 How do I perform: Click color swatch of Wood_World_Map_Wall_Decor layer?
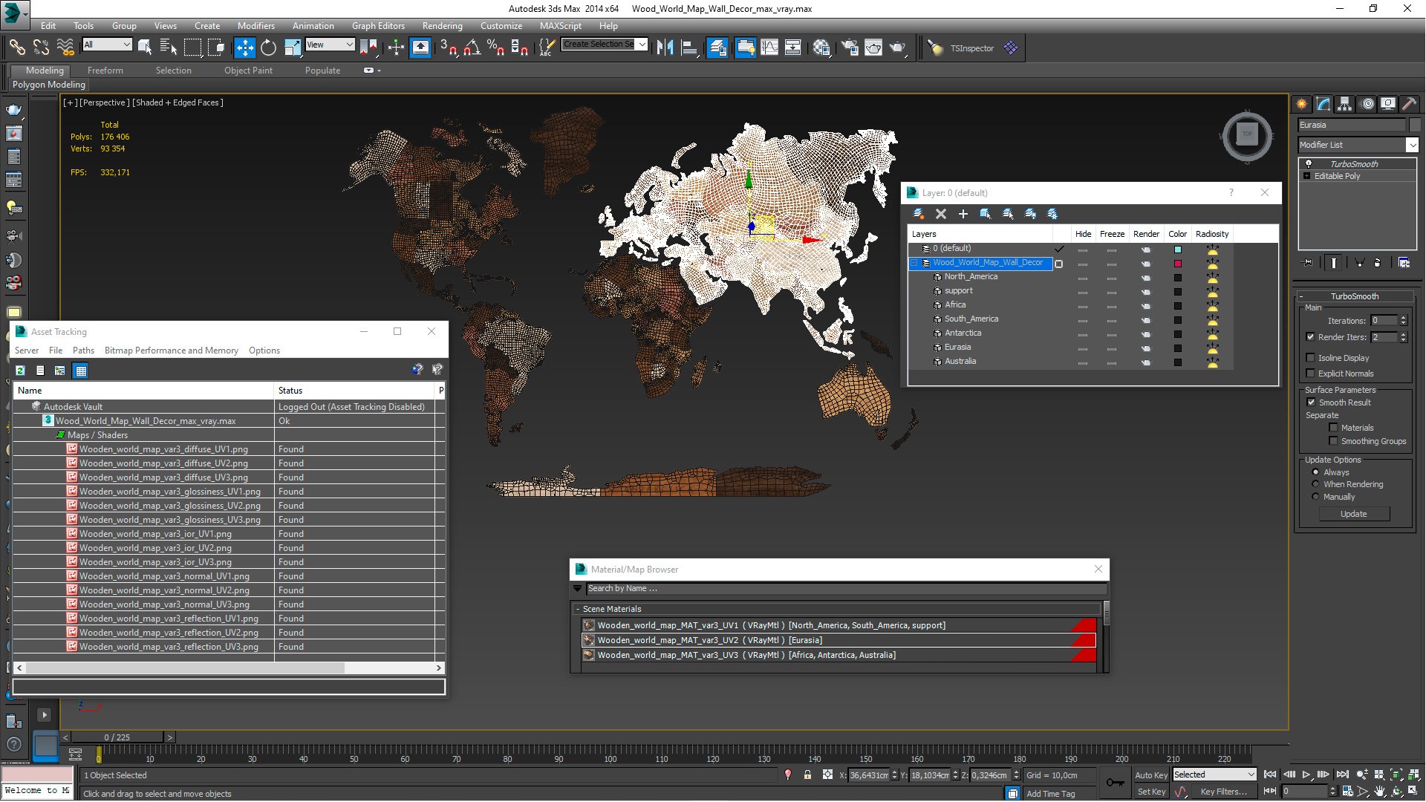[1177, 264]
